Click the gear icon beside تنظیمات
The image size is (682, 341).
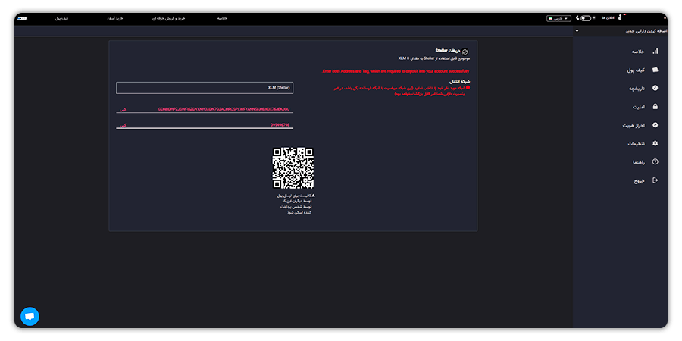pos(655,143)
